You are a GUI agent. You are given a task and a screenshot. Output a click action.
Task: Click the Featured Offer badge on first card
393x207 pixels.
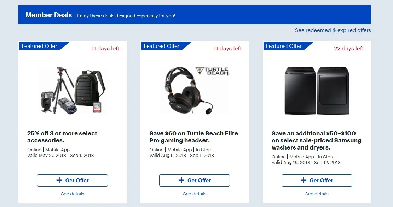39,46
